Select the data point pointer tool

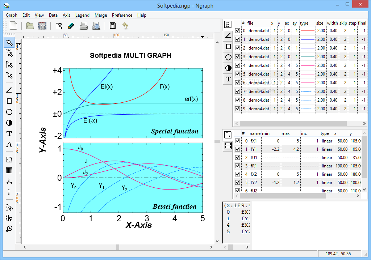pyautogui.click(x=9, y=75)
